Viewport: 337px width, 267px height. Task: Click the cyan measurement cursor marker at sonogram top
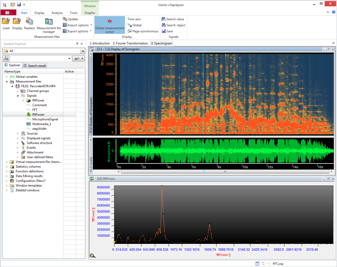(203, 55)
